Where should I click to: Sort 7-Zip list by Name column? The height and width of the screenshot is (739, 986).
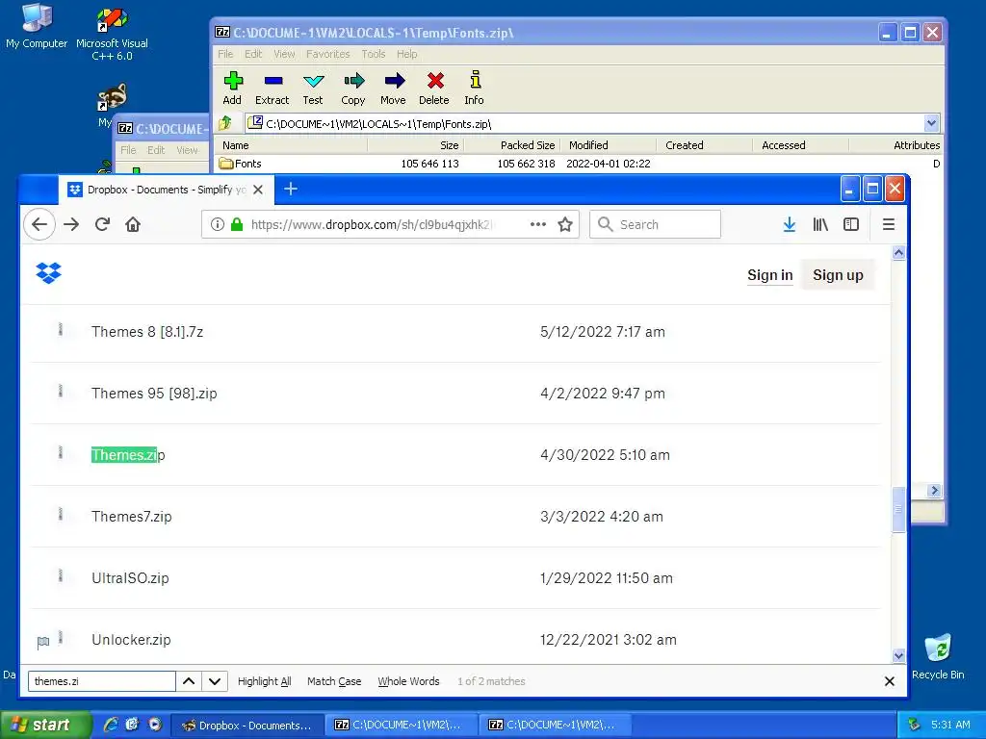tap(291, 145)
